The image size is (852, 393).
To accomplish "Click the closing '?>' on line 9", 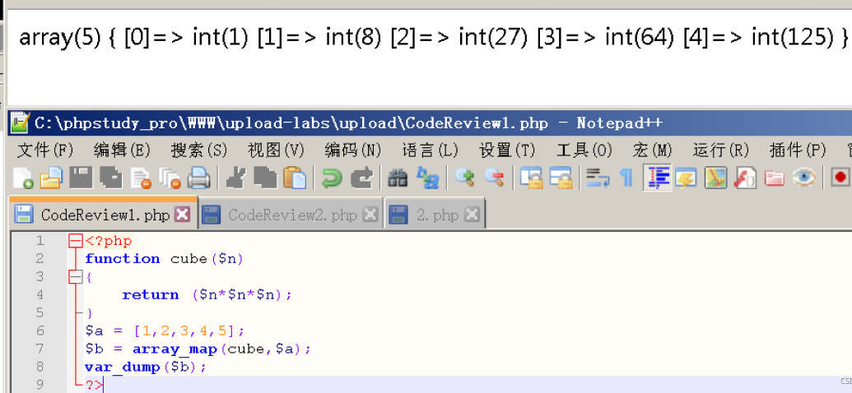I will (94, 386).
